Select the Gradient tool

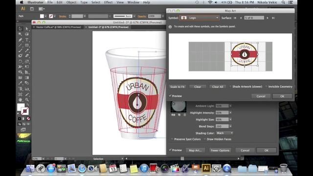click(x=27, y=78)
